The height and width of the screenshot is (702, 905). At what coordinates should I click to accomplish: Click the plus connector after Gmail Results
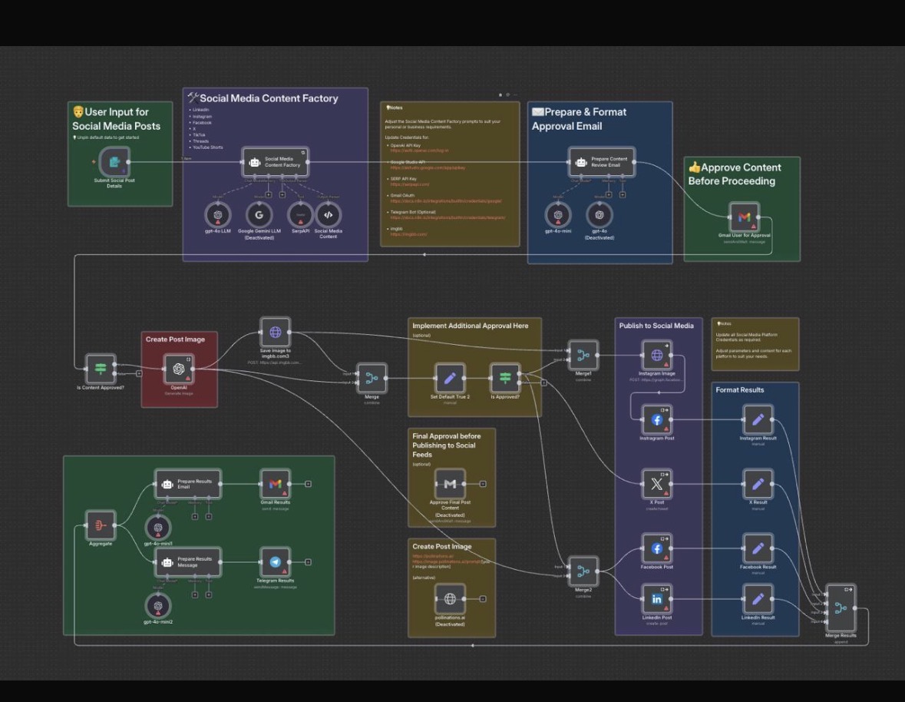308,484
